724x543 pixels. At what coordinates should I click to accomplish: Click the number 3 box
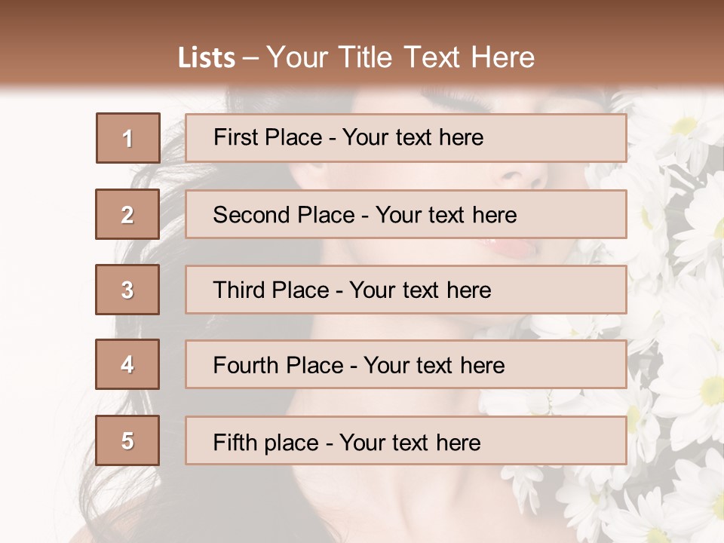[x=127, y=290]
